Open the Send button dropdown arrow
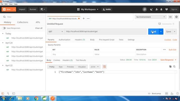The width and height of the screenshot is (180, 101). 161,31
